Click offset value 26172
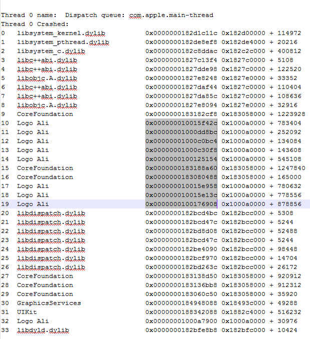Screen dimensions: 310x339 coord(287,267)
